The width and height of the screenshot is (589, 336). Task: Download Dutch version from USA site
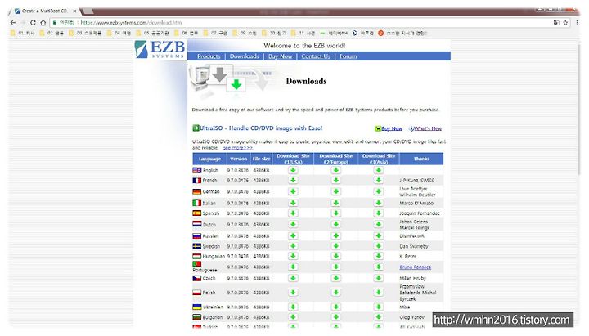(293, 224)
